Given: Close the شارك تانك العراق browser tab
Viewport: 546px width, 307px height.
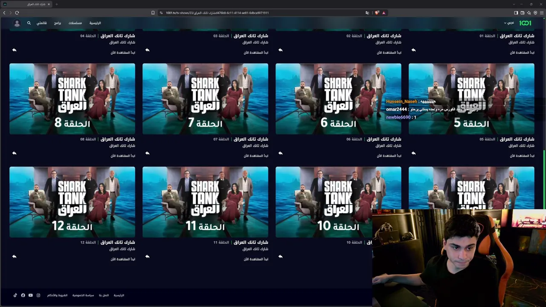Looking at the screenshot, I should (x=49, y=4).
